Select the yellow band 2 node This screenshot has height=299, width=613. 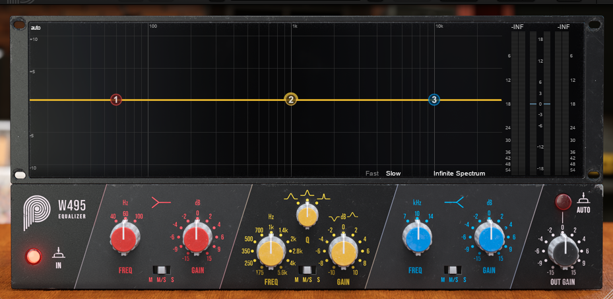coord(291,100)
